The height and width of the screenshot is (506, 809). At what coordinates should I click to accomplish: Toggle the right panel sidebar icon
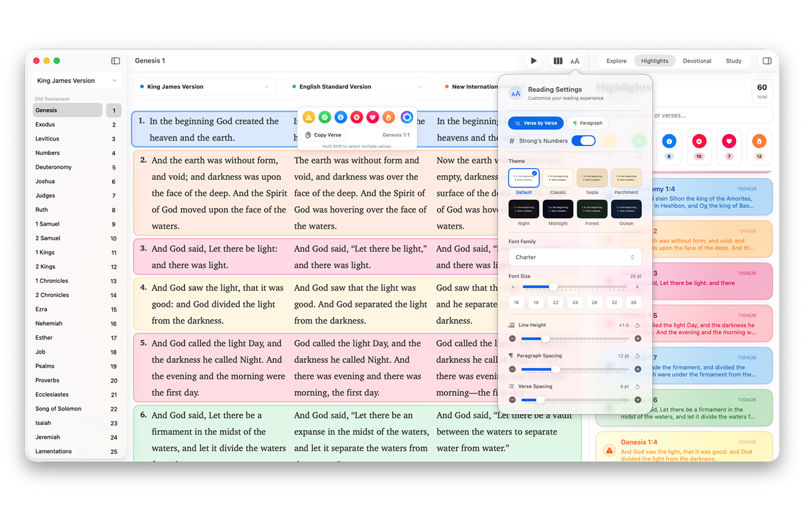coord(767,61)
